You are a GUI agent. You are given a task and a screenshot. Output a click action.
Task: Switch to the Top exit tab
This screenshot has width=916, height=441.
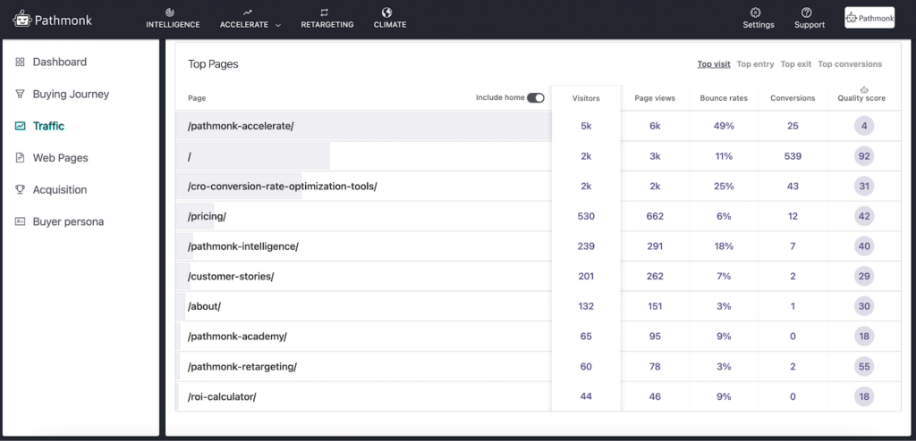(x=796, y=64)
